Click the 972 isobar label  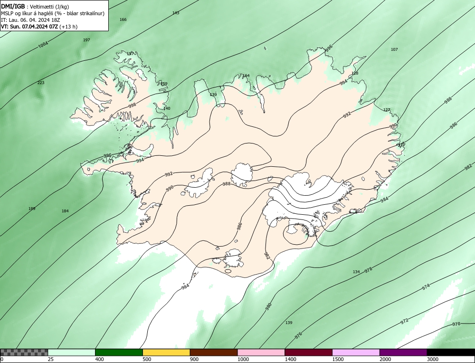pos(404,322)
